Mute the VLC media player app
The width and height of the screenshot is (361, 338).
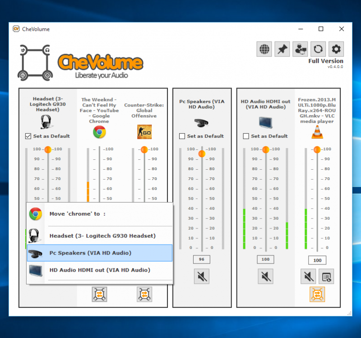click(308, 276)
